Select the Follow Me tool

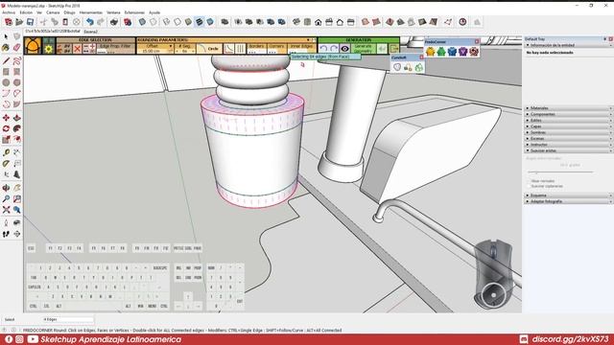point(17,128)
